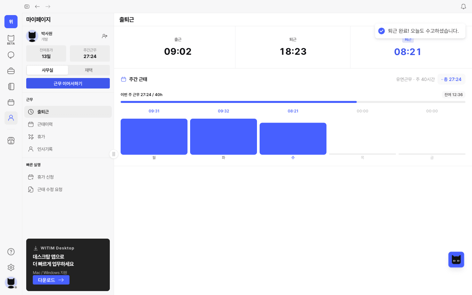This screenshot has width=472, height=295.
Task: Click the 18:23 clock-out time
Action: click(293, 51)
